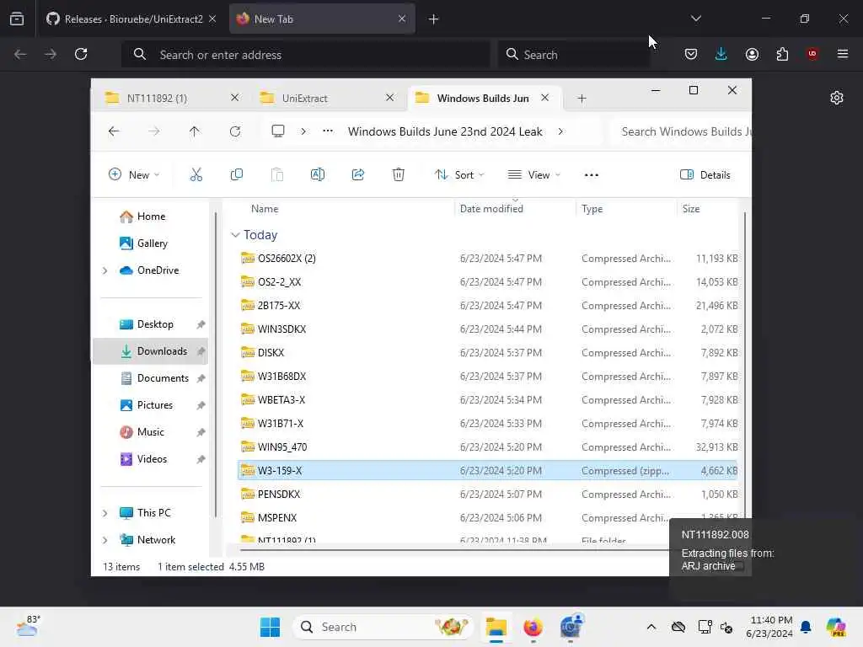Viewport: 863px width, 647px height.
Task: Open the See more (three dots) toolbar menu
Action: click(x=591, y=175)
